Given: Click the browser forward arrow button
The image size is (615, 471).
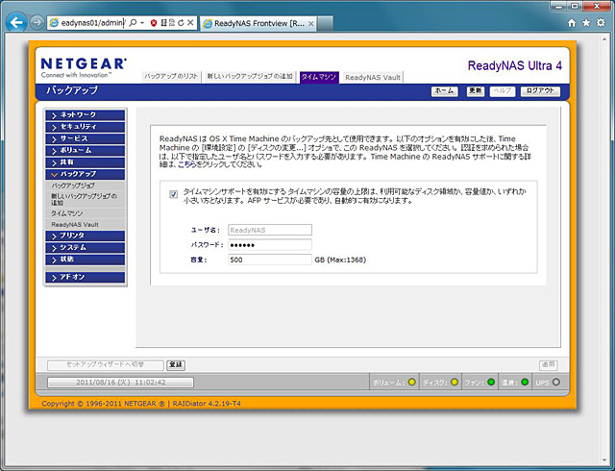Looking at the screenshot, I should (x=37, y=22).
